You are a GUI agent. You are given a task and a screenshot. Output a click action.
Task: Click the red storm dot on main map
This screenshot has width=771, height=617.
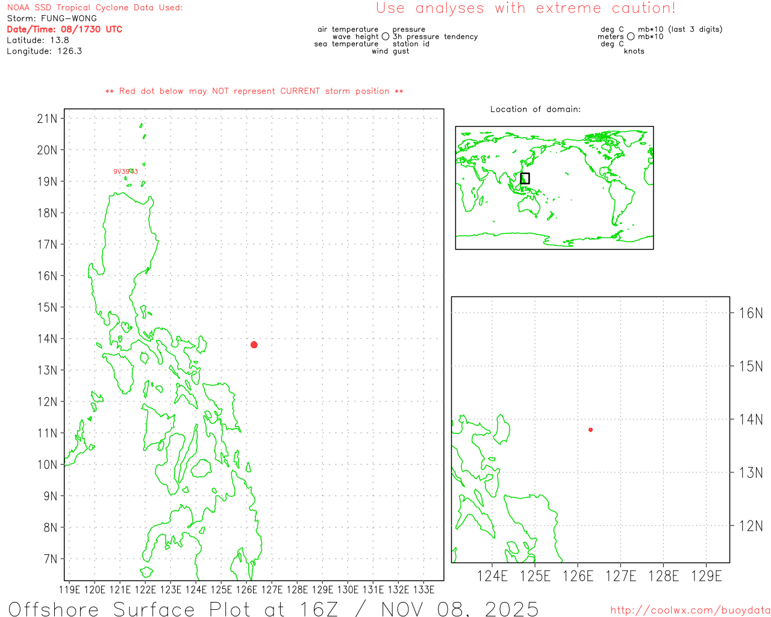254,345
